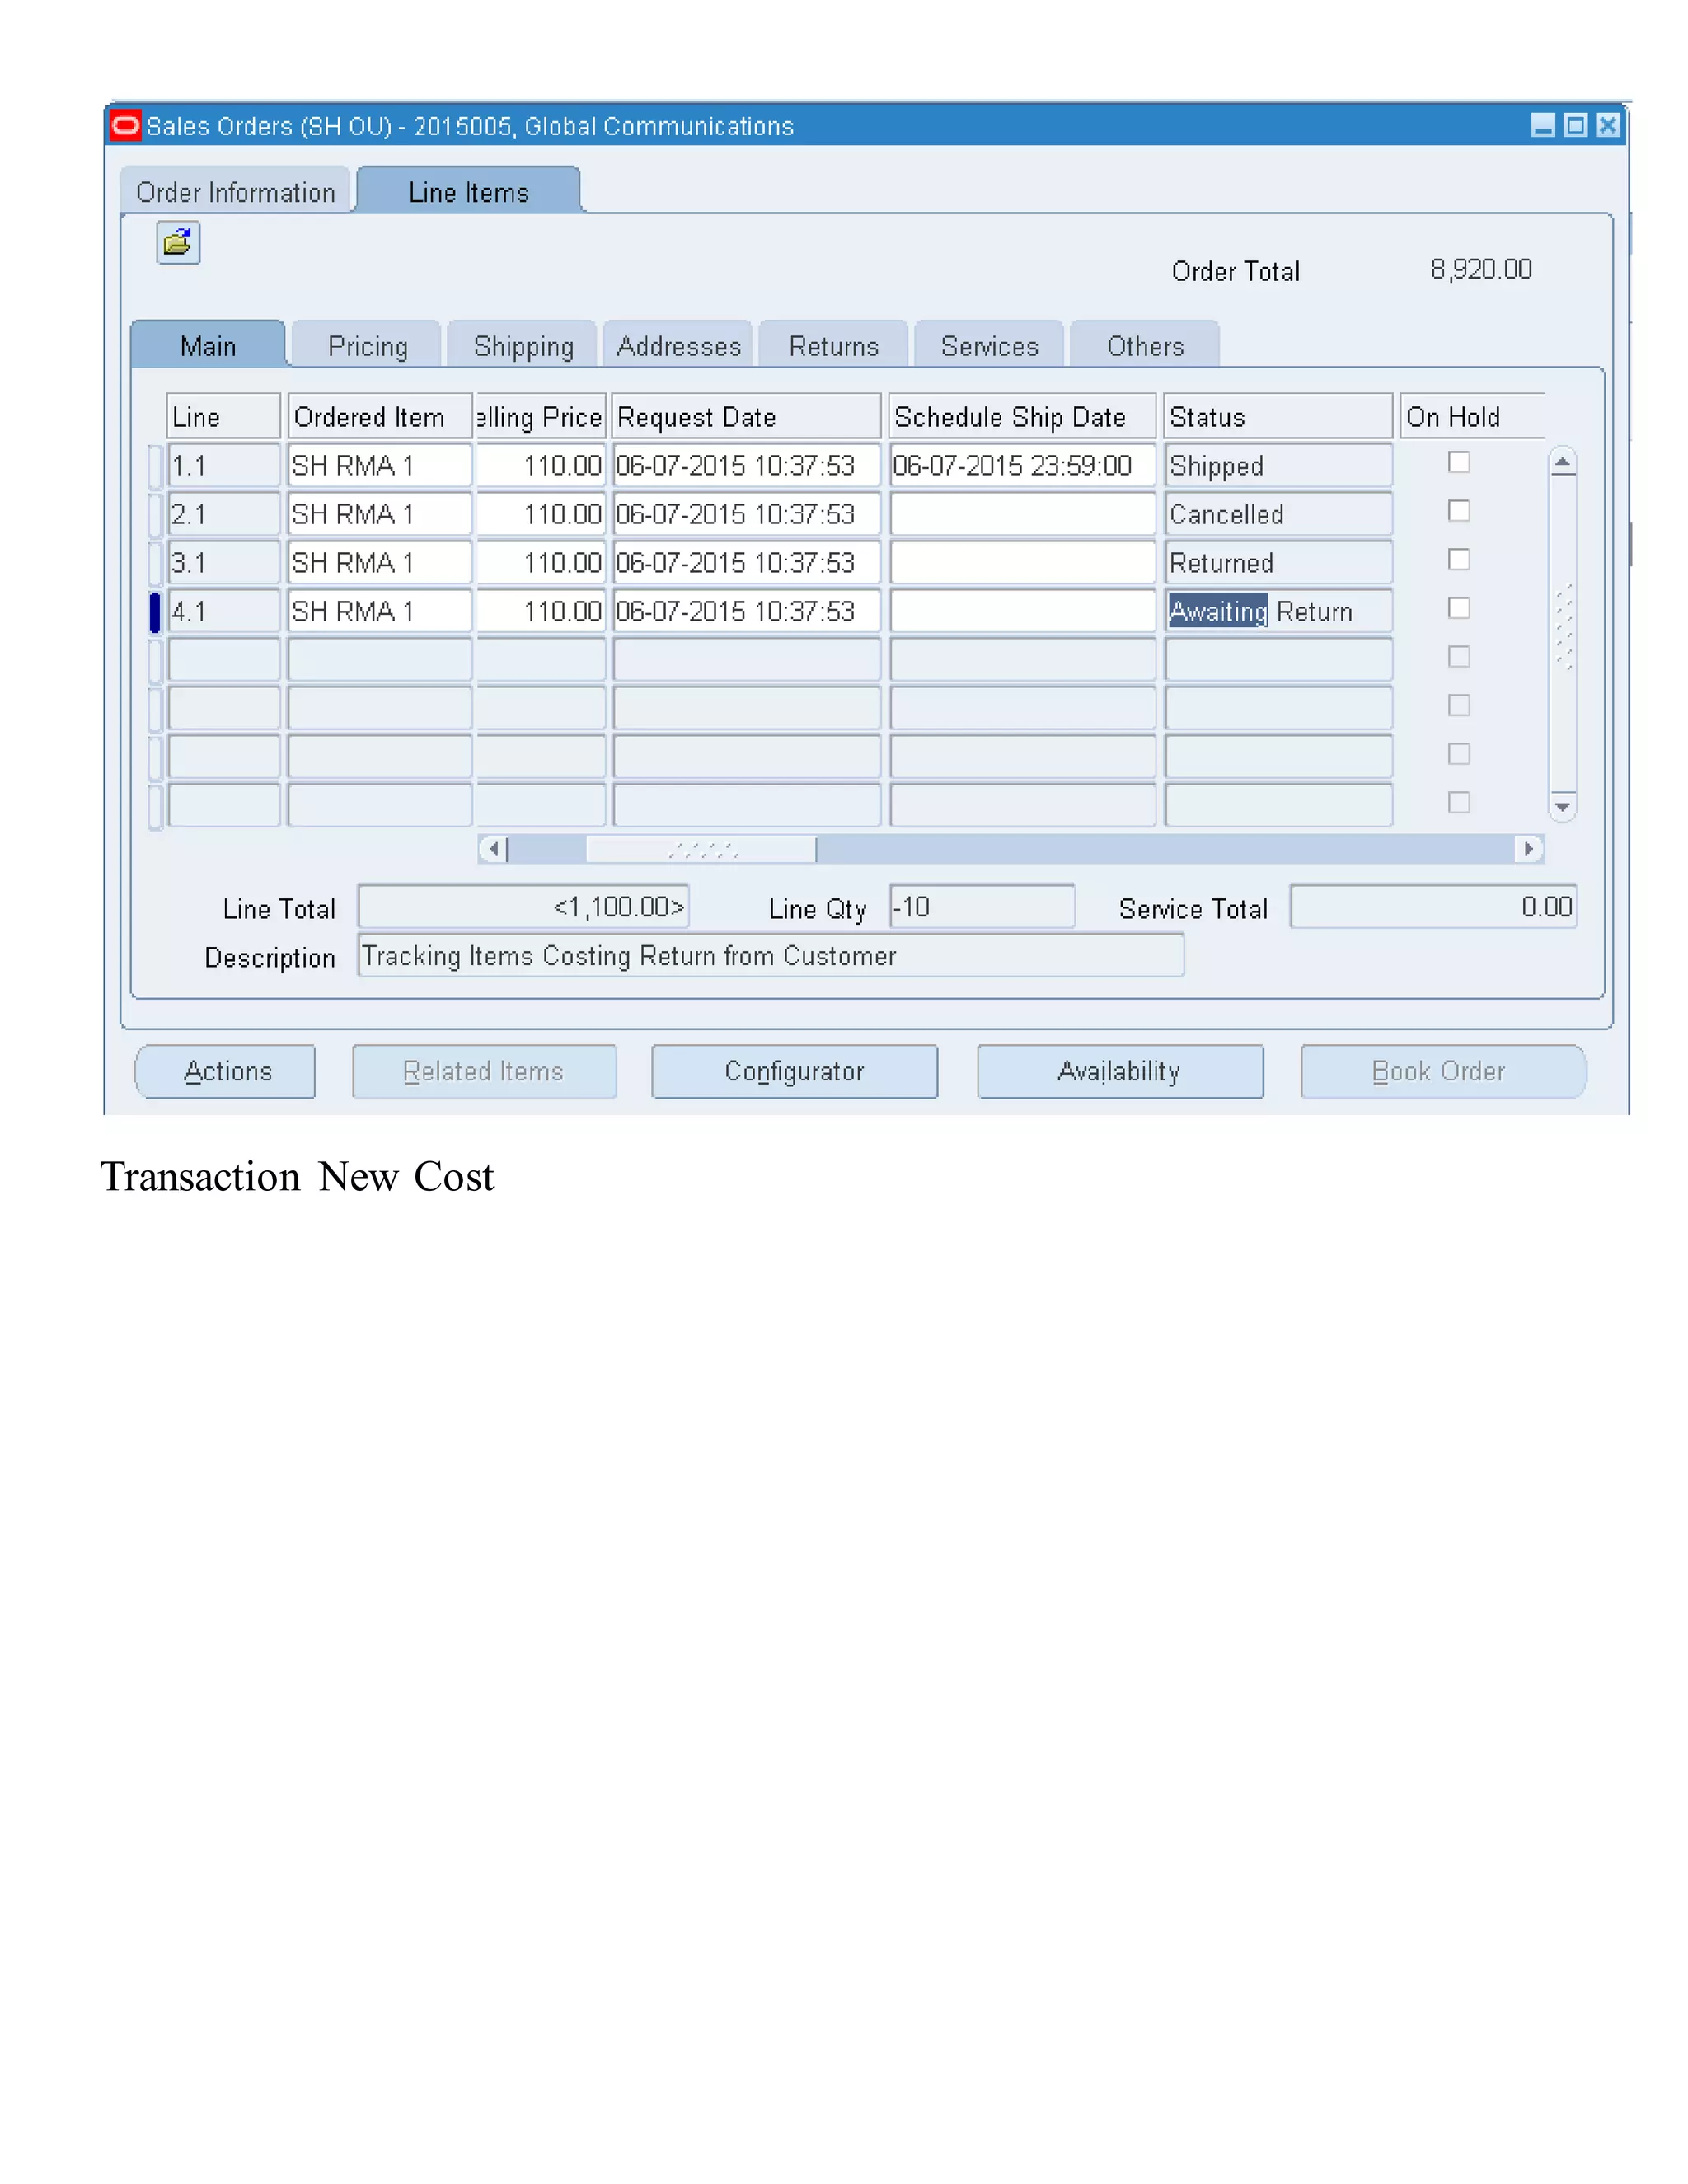Click the Description field
Image resolution: width=1688 pixels, height=2184 pixels.
pyautogui.click(x=771, y=955)
